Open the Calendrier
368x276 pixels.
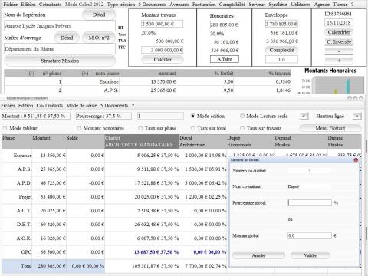339,32
